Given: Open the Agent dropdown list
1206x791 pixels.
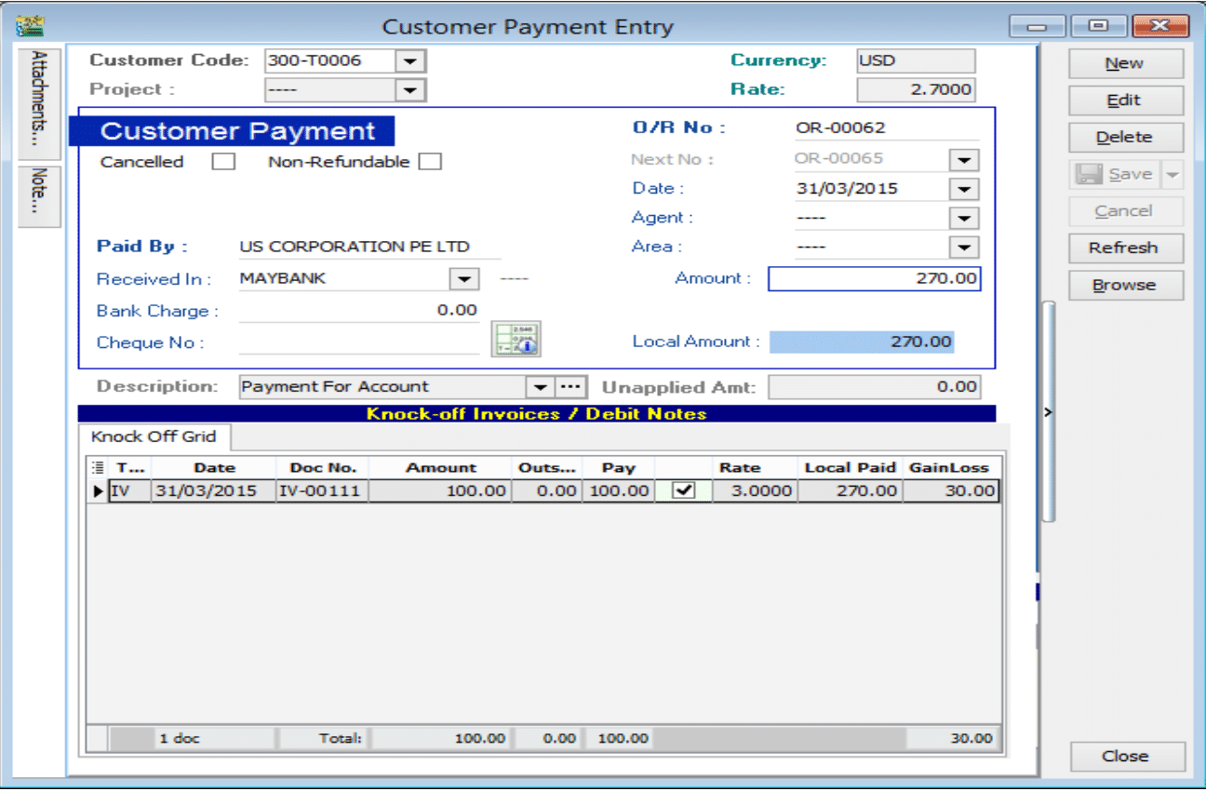Looking at the screenshot, I should [x=964, y=219].
